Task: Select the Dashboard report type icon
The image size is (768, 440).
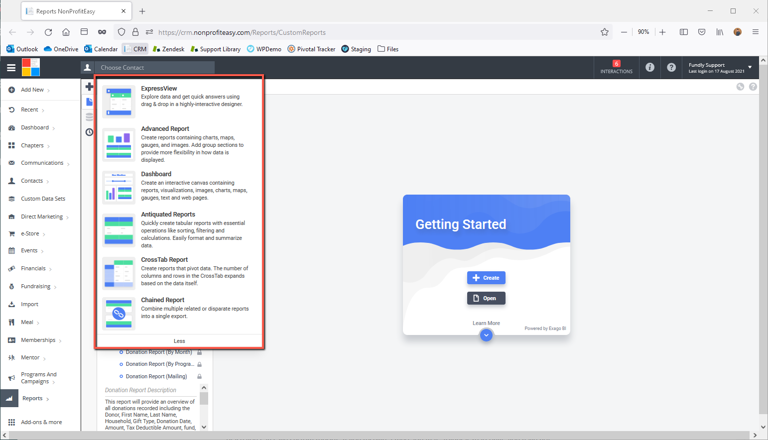Action: point(119,188)
